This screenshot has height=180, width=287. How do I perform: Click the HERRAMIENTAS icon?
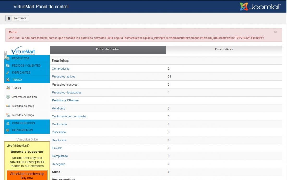(8, 130)
